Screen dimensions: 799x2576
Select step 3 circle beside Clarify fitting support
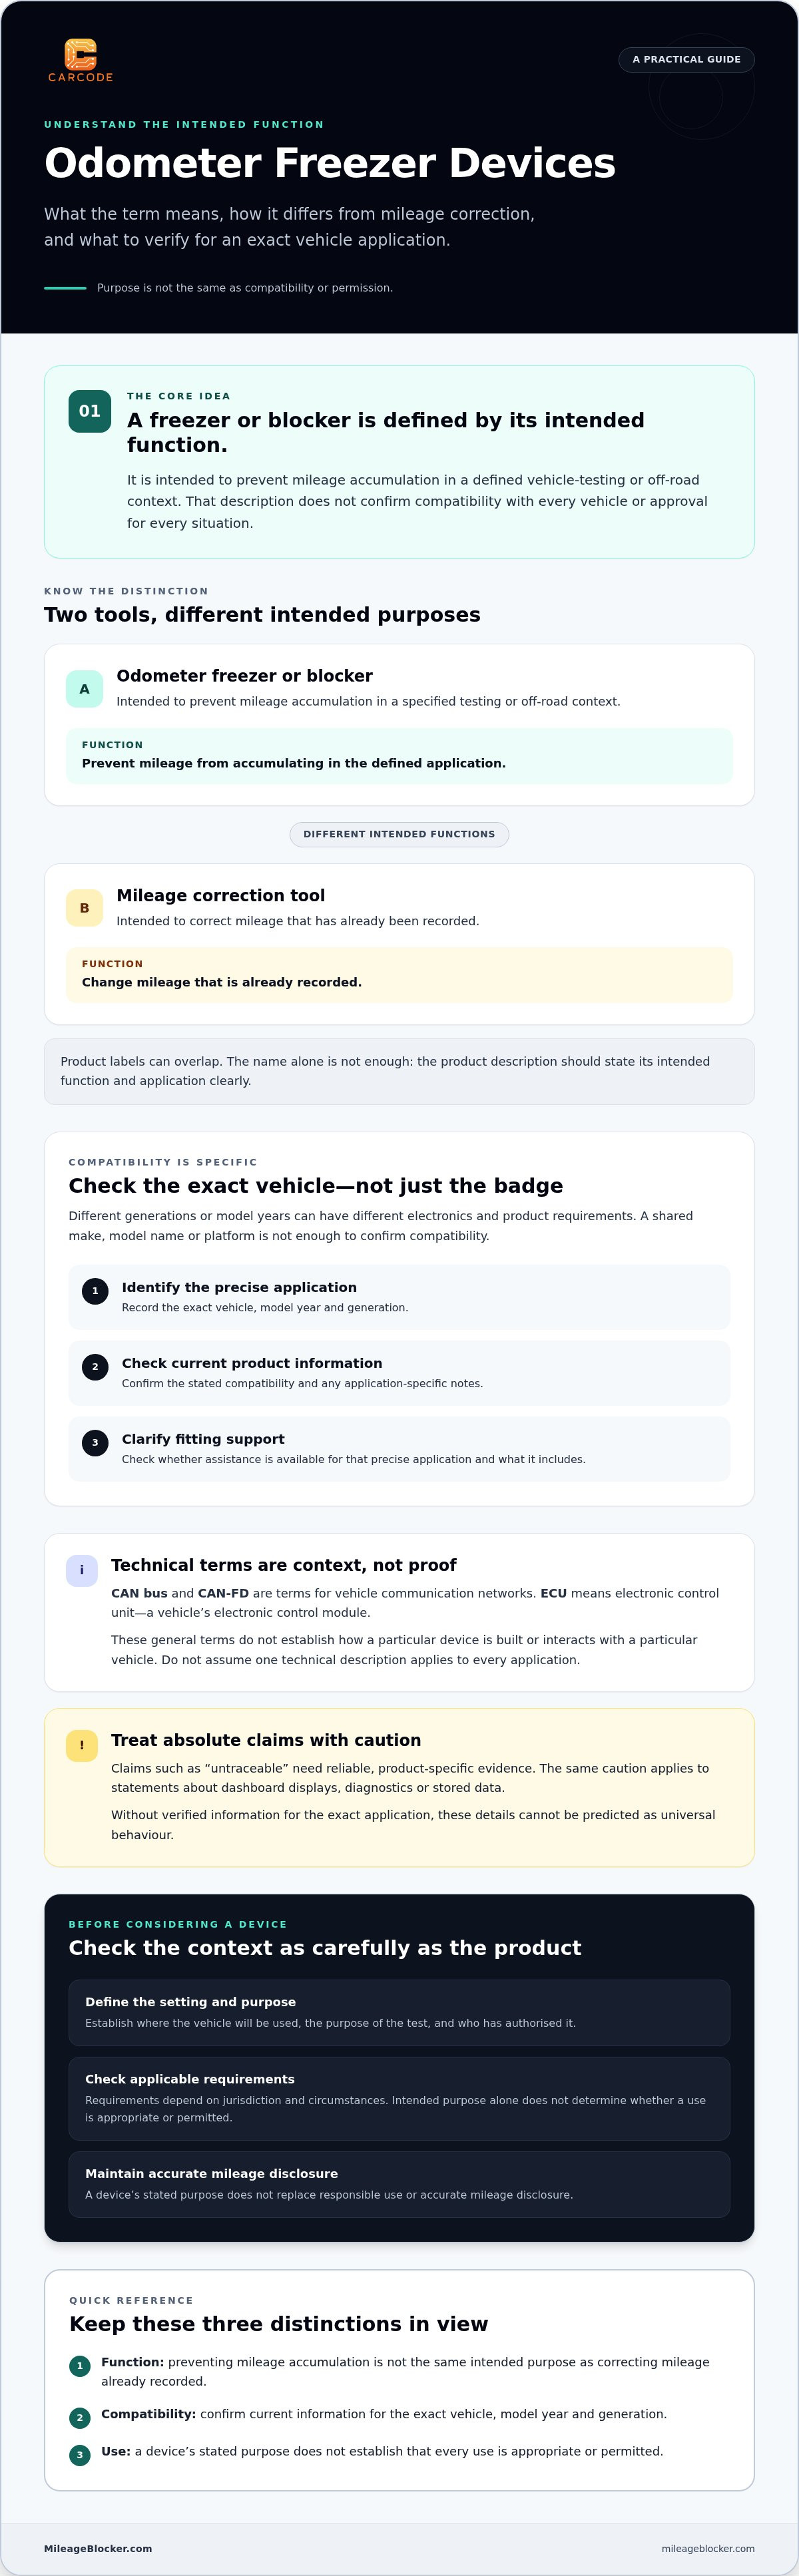pos(95,1443)
